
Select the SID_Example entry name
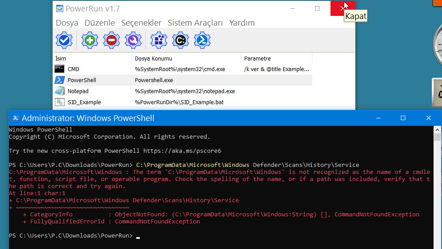click(84, 102)
